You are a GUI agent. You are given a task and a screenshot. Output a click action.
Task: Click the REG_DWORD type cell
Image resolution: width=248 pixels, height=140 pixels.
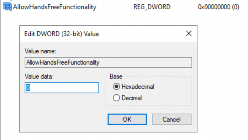point(152,7)
